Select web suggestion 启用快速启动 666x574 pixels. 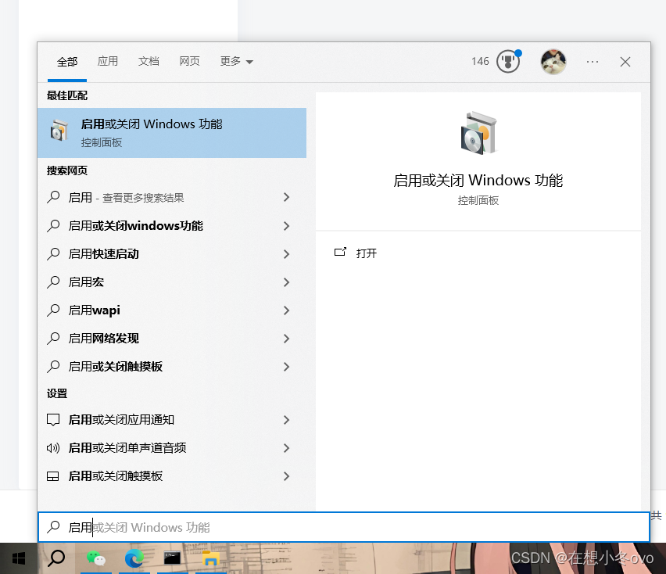(x=172, y=253)
